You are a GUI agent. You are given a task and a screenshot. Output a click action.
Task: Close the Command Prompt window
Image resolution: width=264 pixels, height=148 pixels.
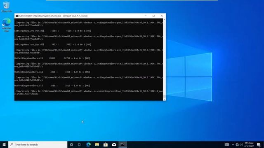tap(162, 16)
